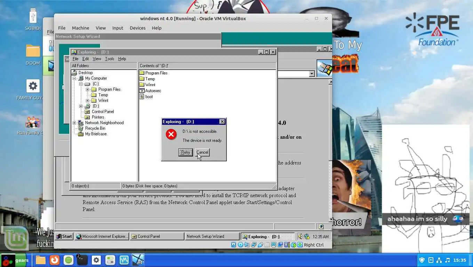Select the Temp folder in the contents pane

pyautogui.click(x=147, y=79)
